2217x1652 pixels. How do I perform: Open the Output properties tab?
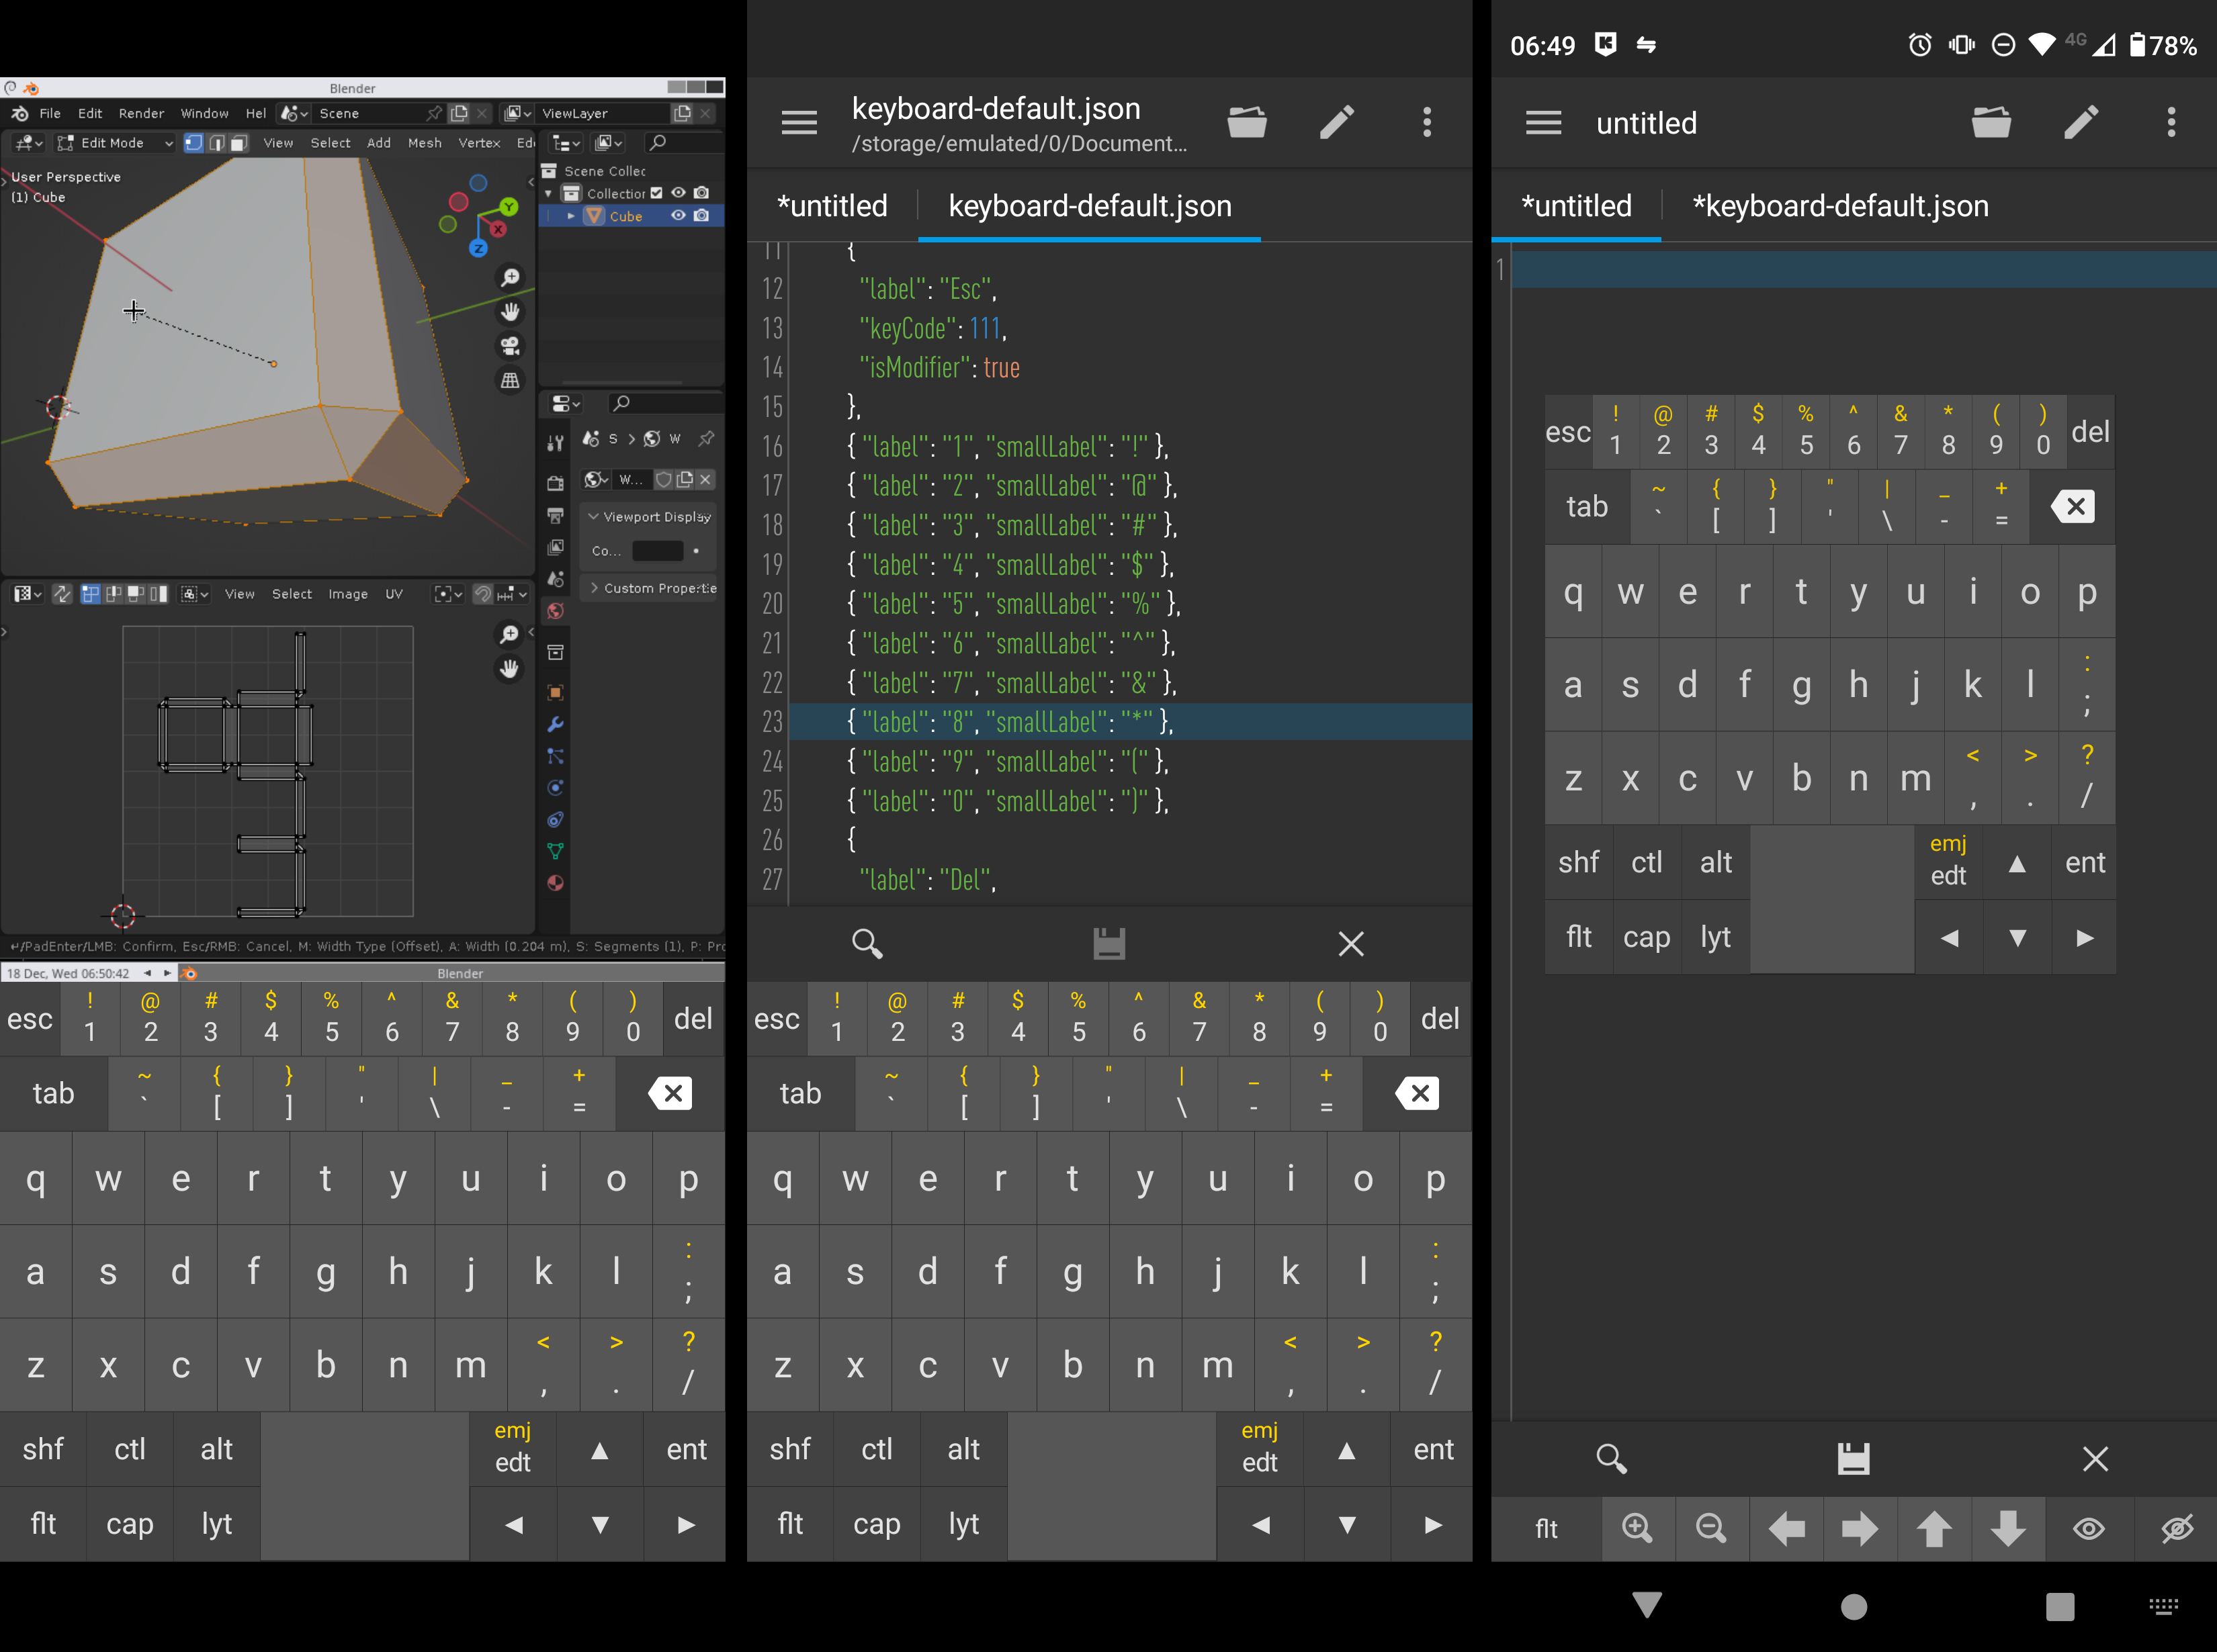(x=555, y=515)
